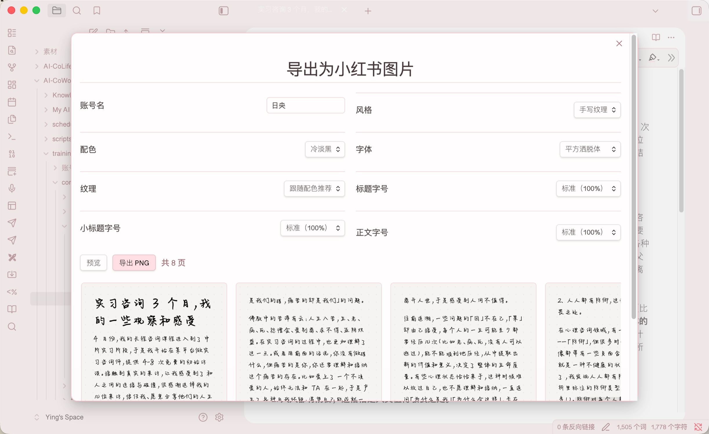Click the 导出 PNG button
This screenshot has width=709, height=434.
pyautogui.click(x=134, y=263)
